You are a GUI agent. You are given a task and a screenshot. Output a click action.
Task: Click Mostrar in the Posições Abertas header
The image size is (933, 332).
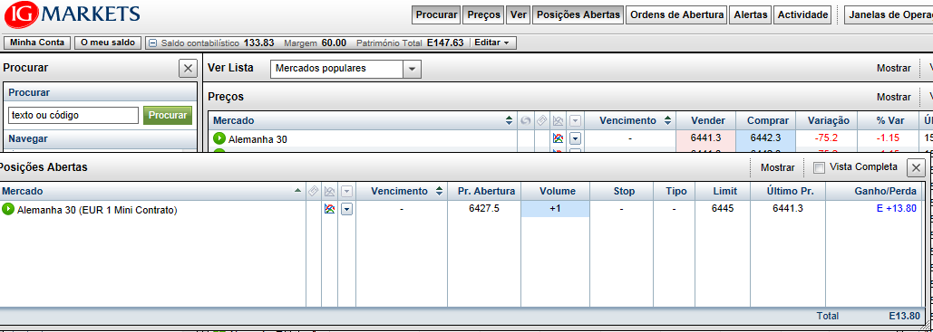point(778,168)
